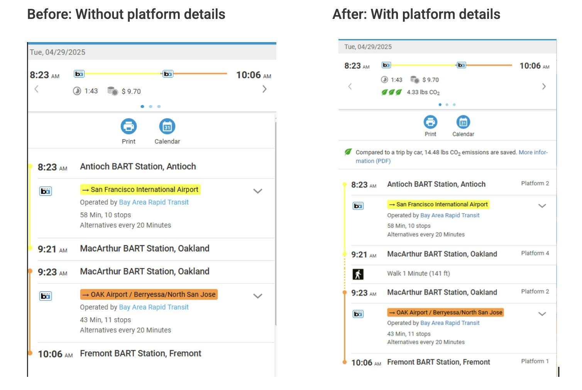
Task: Click the BART icon on the trip timeline bar
Action: pyautogui.click(x=79, y=74)
